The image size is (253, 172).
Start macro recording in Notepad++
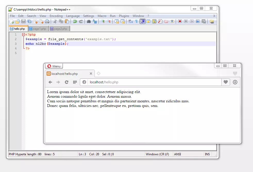click(x=180, y=21)
